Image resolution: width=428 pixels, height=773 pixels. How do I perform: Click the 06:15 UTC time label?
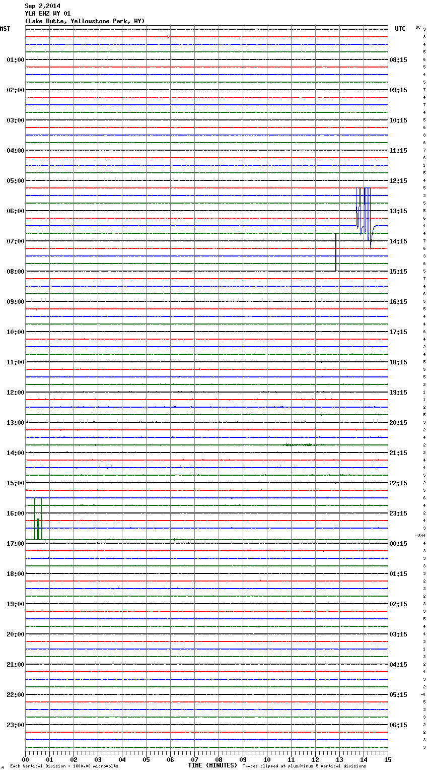[398, 725]
